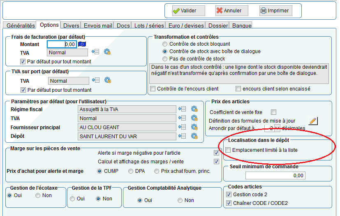Open the Lots / séries tab
340x216 pixels.
coord(149,26)
